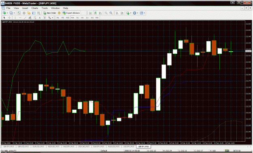Click the Periods clock icon
253x153 pixels.
pyautogui.click(x=134, y=13)
